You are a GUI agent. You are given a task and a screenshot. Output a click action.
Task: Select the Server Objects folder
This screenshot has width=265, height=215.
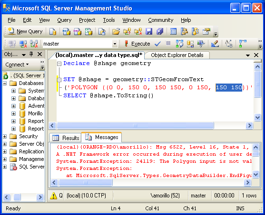pos(31,144)
